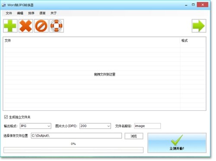Click the 文件名前缀 image input field

[x=147, y=126]
